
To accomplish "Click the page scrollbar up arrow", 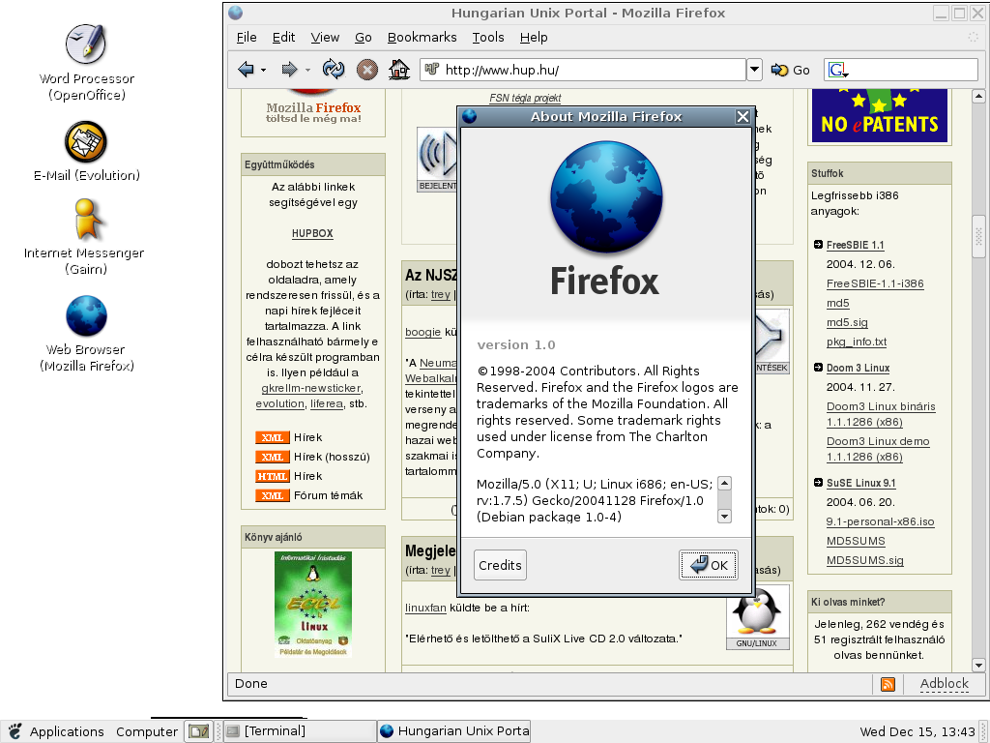I will coord(978,97).
